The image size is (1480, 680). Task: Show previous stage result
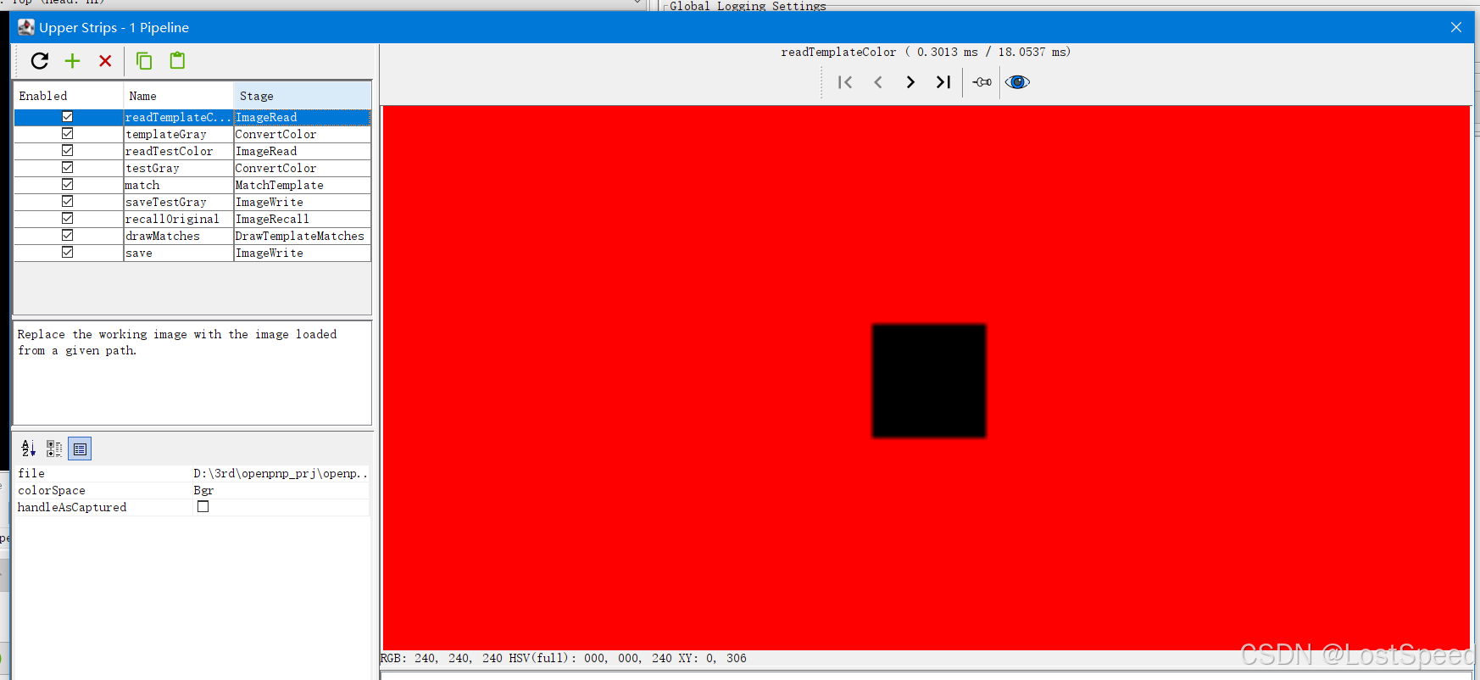[878, 82]
